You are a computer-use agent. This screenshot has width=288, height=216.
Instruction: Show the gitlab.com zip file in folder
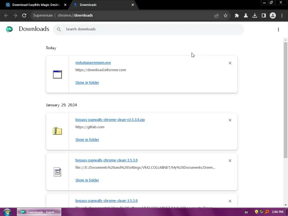click(87, 139)
